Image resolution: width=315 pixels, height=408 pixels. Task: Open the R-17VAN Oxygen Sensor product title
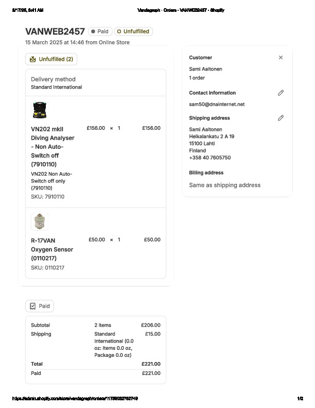pos(52,249)
